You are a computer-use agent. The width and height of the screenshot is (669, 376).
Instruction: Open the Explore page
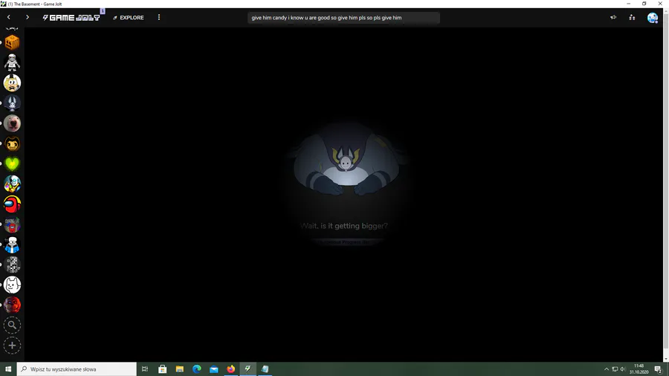click(129, 18)
